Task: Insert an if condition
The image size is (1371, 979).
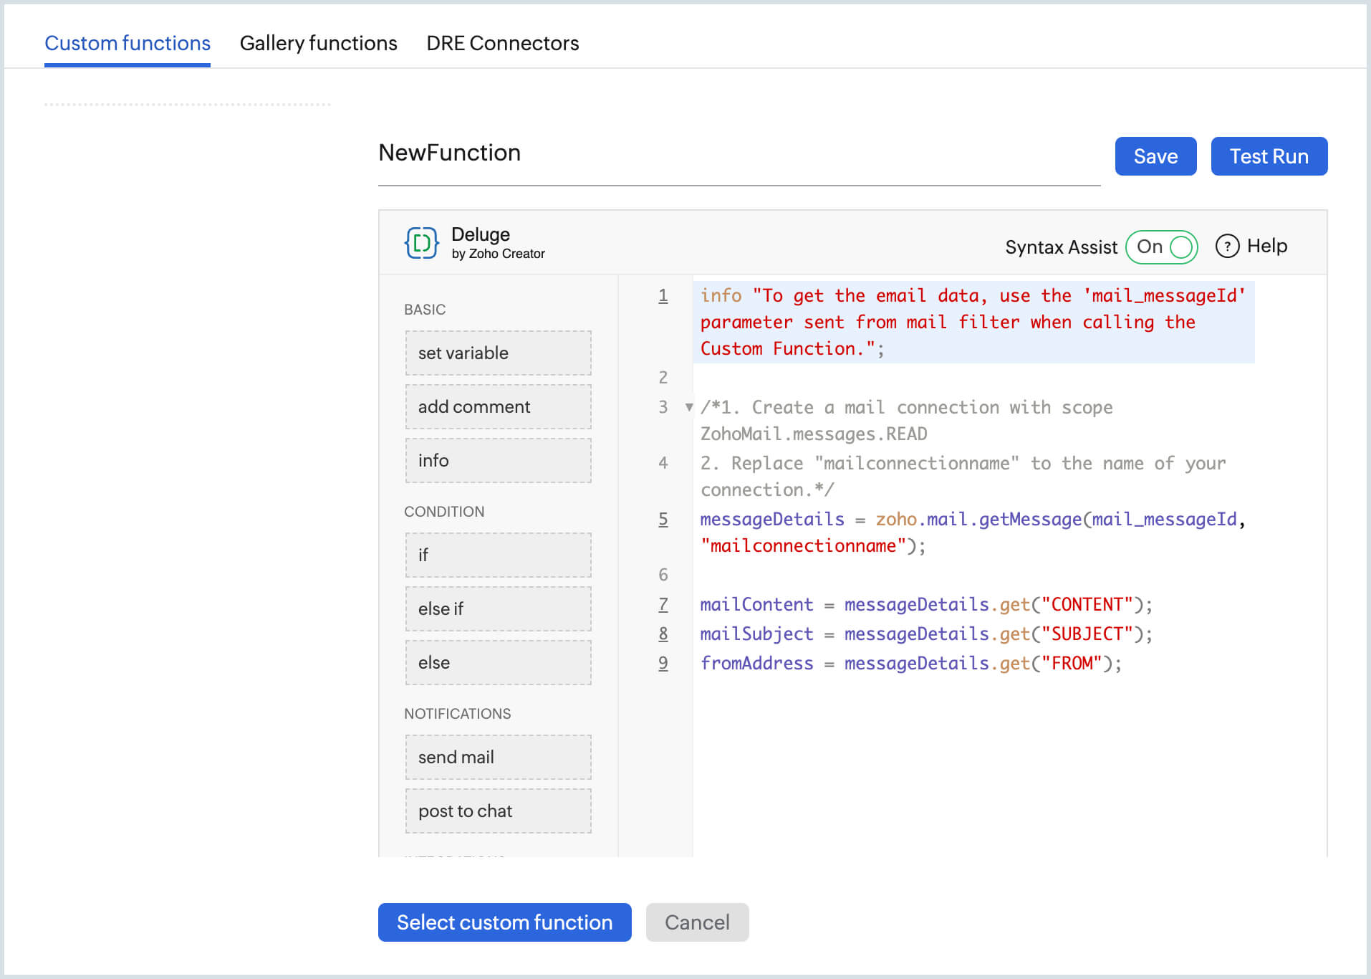Action: (498, 555)
